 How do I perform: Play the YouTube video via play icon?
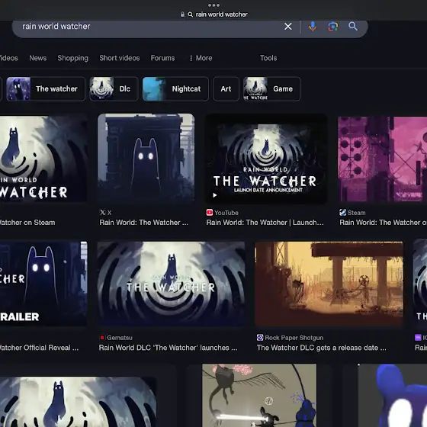[x=214, y=195]
